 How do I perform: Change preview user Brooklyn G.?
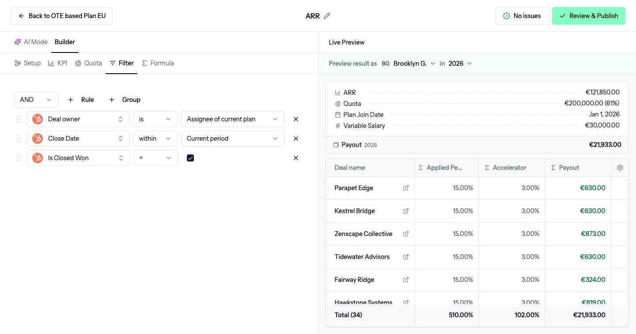(409, 64)
